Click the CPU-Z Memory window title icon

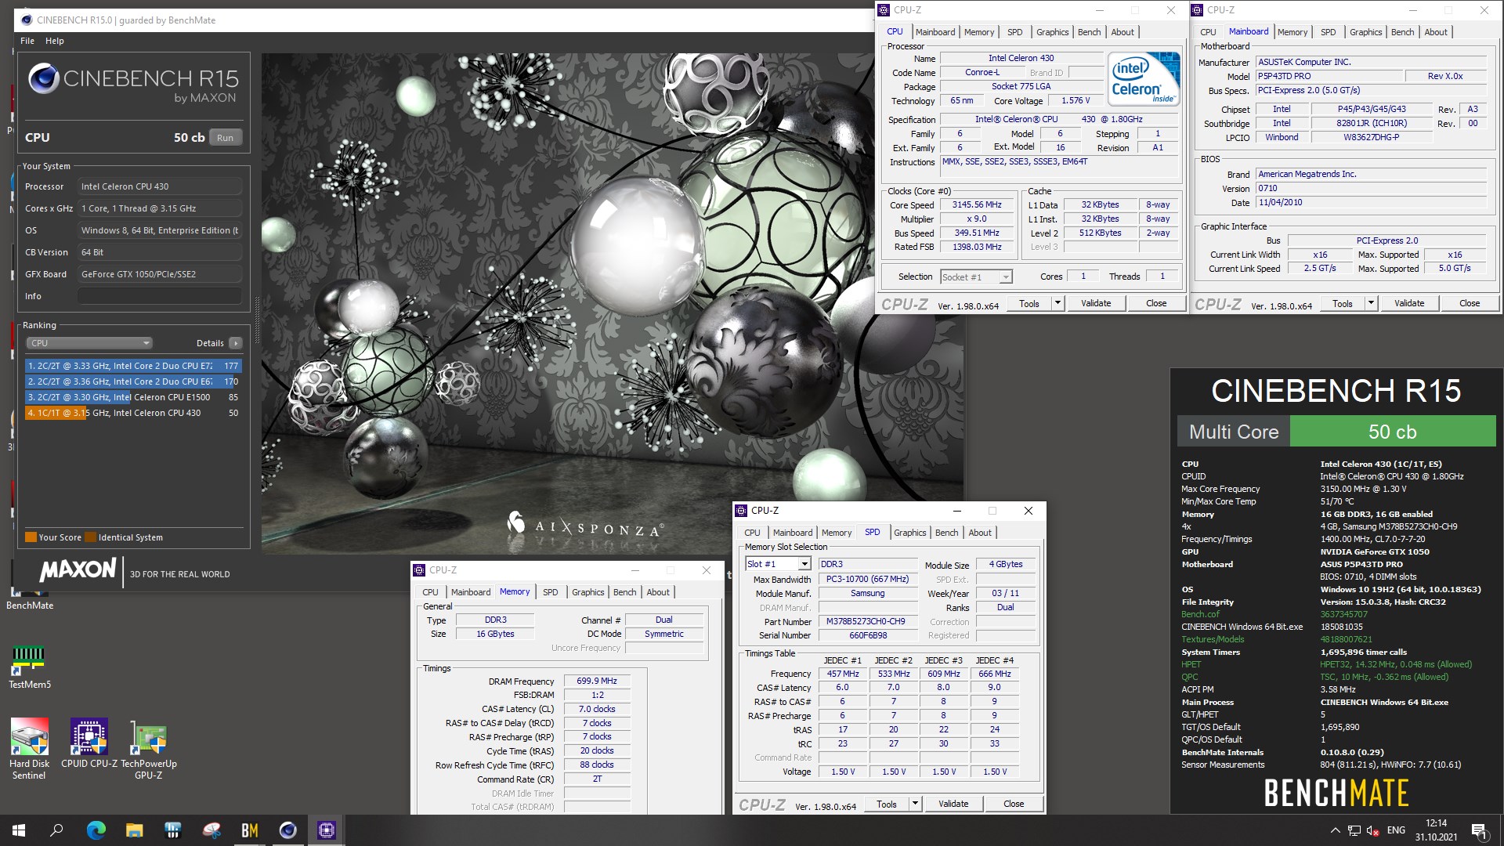(419, 570)
